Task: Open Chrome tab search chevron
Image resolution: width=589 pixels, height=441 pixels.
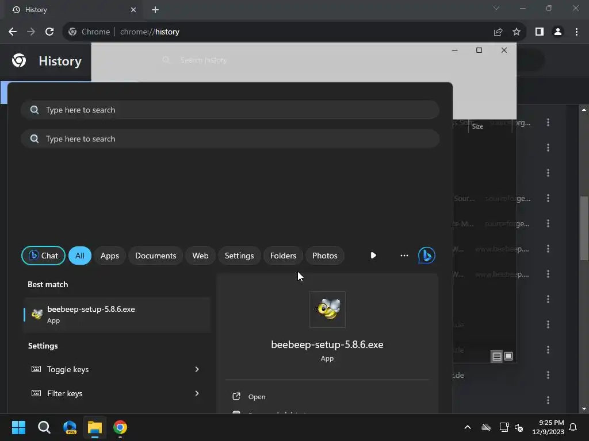Action: 496,8
